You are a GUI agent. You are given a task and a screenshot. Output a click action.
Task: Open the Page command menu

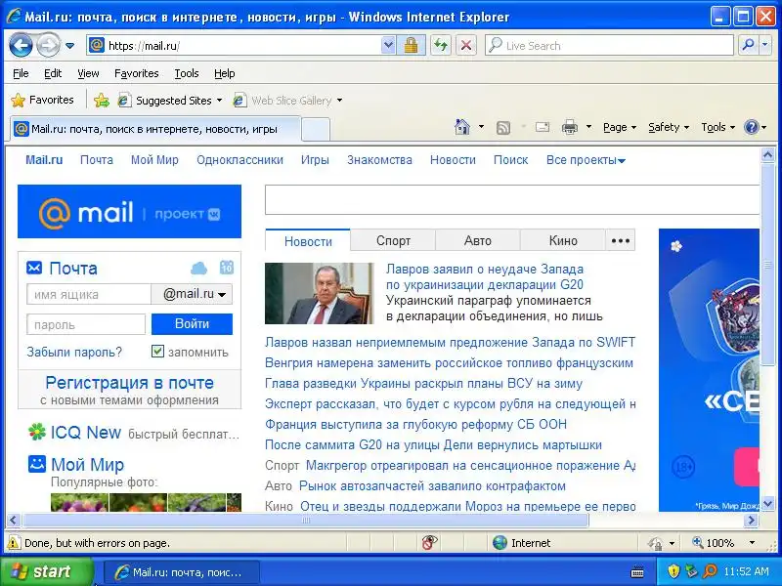[x=620, y=127]
